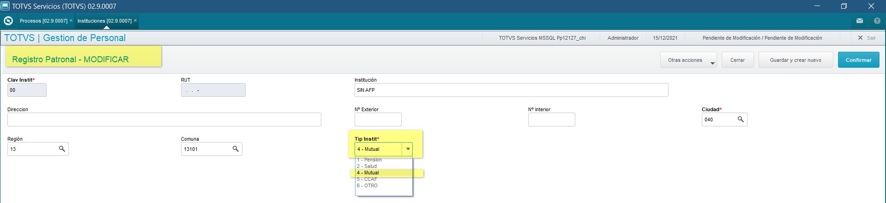Viewport: 886px width, 203px height.
Task: Click the Administrador user label
Action: tap(623, 38)
